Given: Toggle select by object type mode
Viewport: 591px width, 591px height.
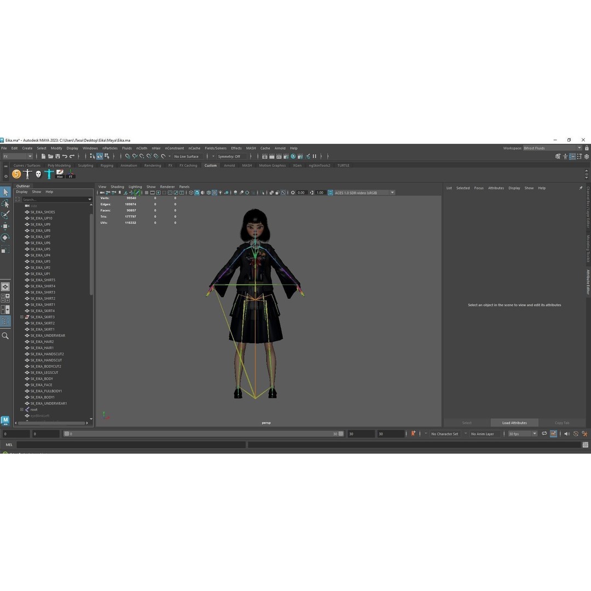Looking at the screenshot, I should pos(100,156).
